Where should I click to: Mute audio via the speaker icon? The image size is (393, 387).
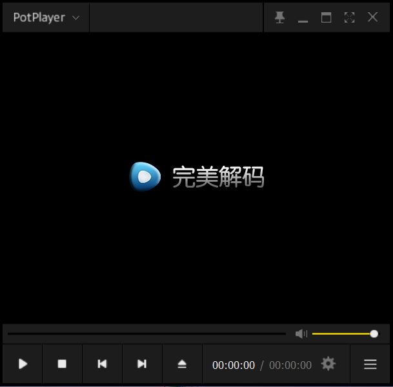(x=301, y=333)
